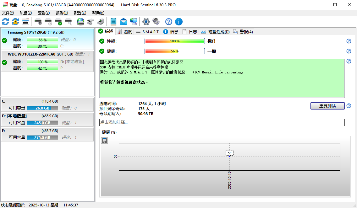Switch to the 综述 overview tab
The height and width of the screenshot is (208, 357).
106,31
